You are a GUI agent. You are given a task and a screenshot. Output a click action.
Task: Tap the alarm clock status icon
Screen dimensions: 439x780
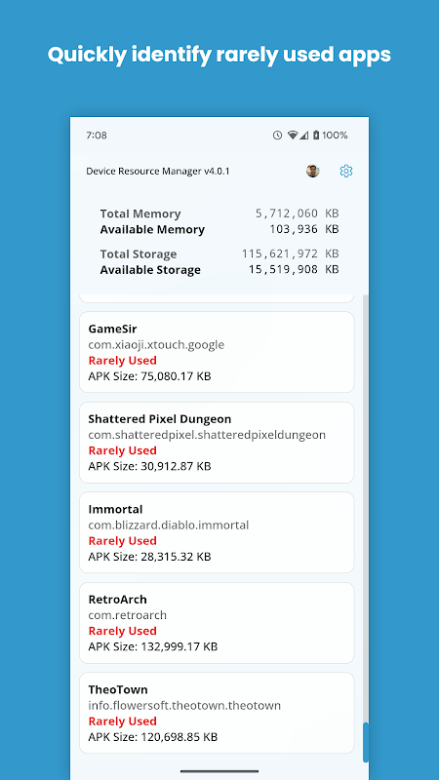pyautogui.click(x=277, y=136)
